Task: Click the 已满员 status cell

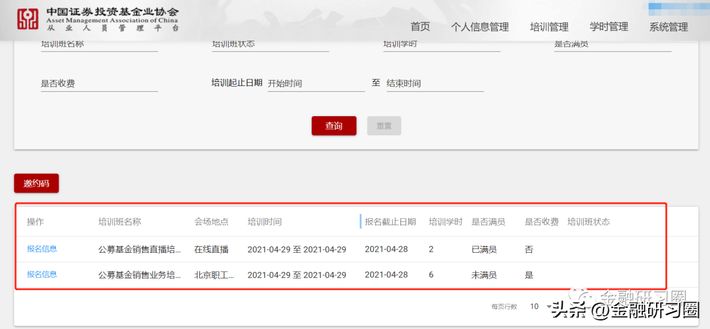Action: (484, 250)
